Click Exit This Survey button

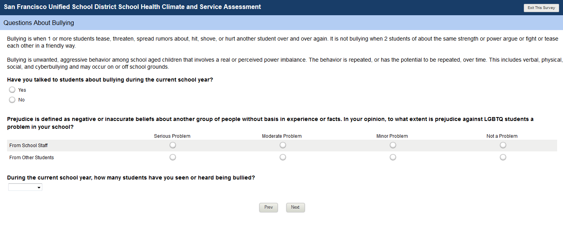541,8
